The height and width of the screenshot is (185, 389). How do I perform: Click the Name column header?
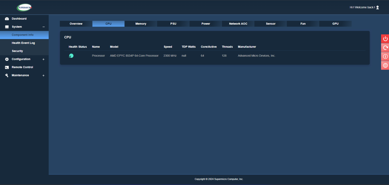tap(96, 47)
